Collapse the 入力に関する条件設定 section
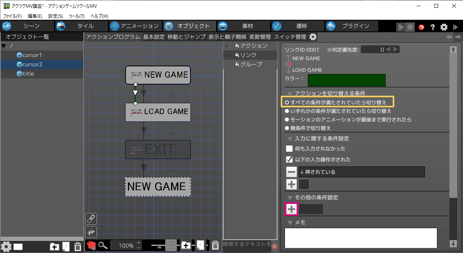Screen dimensions: 463x253 pos(290,139)
